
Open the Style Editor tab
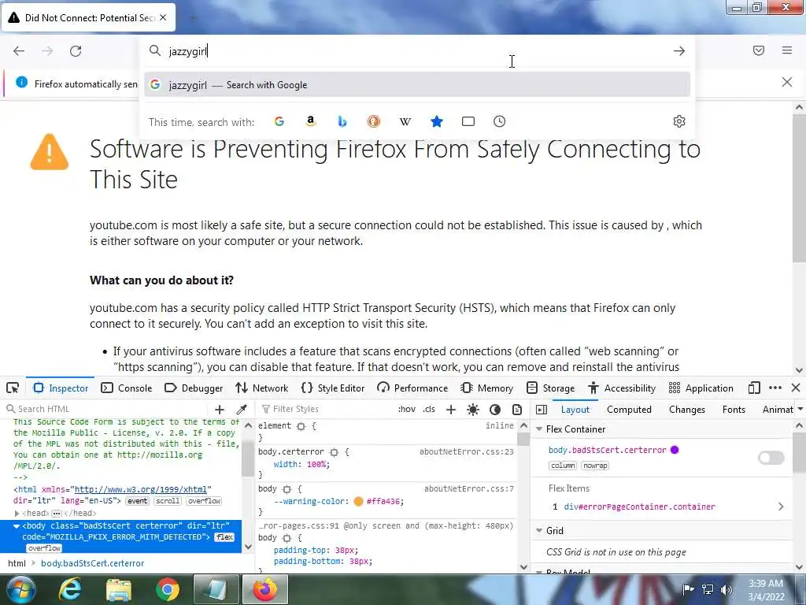coord(333,388)
